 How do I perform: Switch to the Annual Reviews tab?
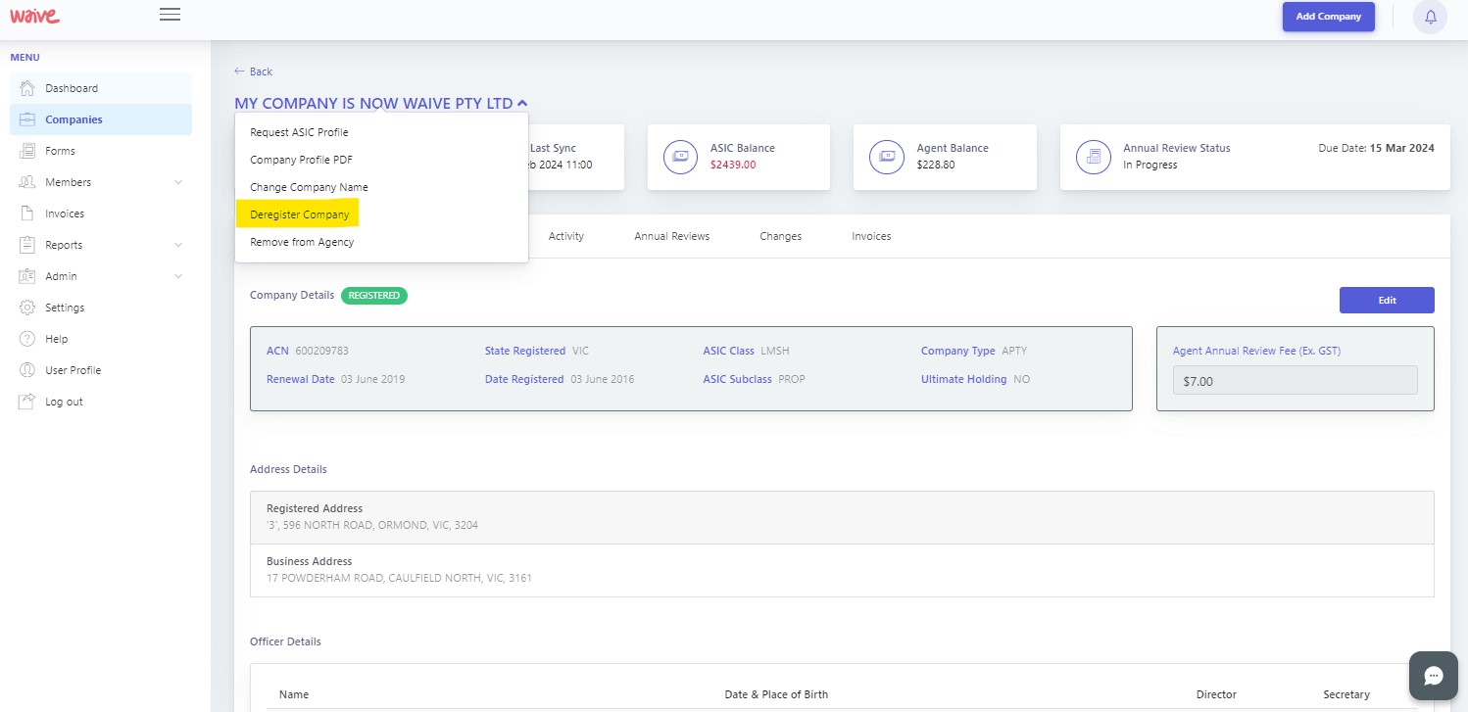pyautogui.click(x=671, y=236)
